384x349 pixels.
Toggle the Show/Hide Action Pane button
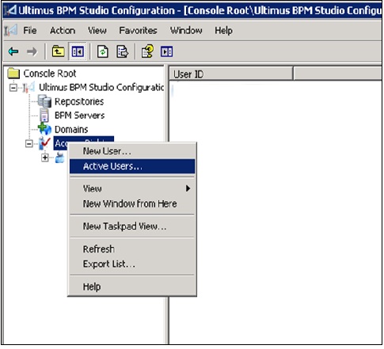(x=166, y=51)
